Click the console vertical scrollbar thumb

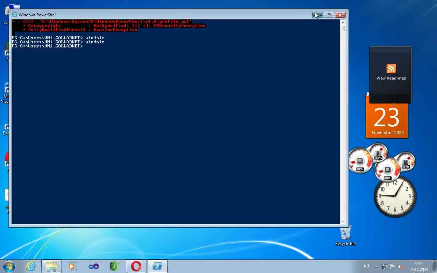(342, 29)
